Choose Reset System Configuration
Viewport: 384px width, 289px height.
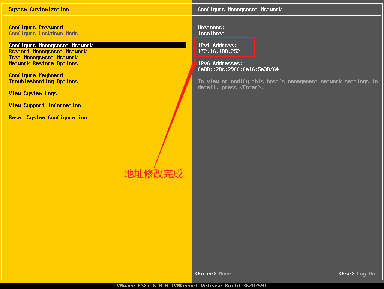point(48,117)
